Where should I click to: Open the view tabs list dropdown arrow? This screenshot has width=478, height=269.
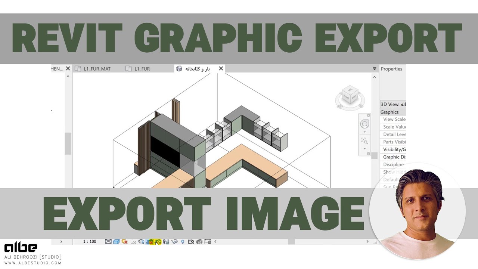tap(375, 69)
